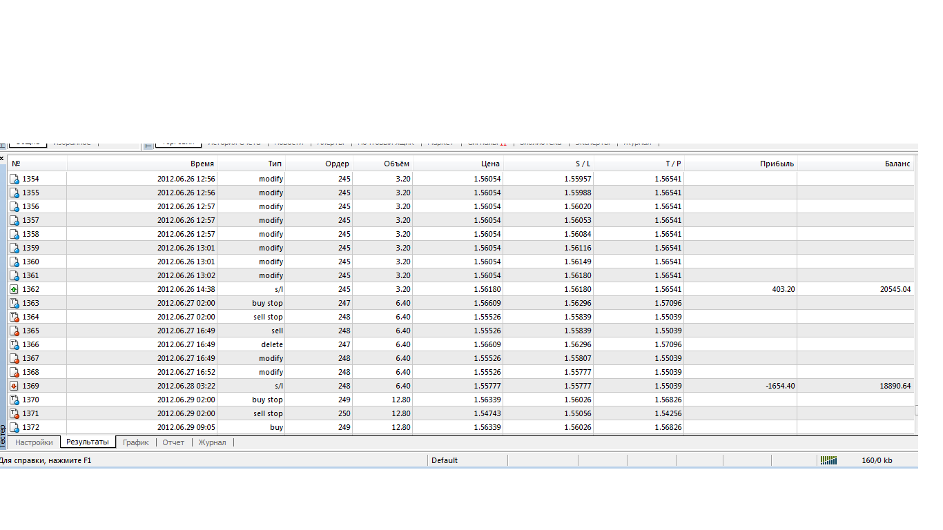Click the pending-order icon of row 1364
The image size is (943, 530).
pyautogui.click(x=14, y=317)
